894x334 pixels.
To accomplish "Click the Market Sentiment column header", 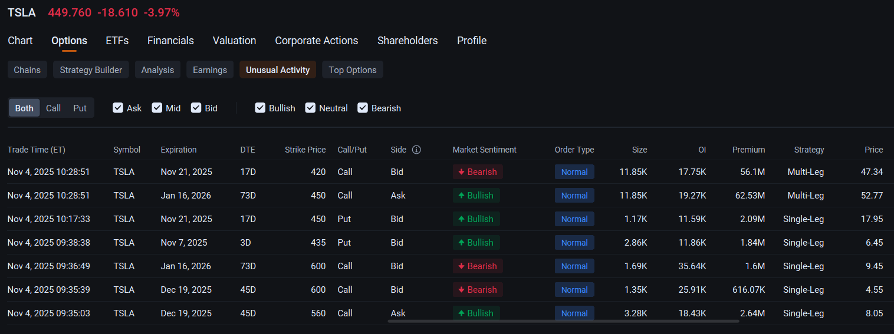I will 484,150.
